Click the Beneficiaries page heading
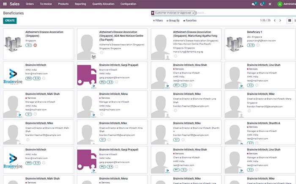This screenshot has height=184, width=296. (x=14, y=13)
